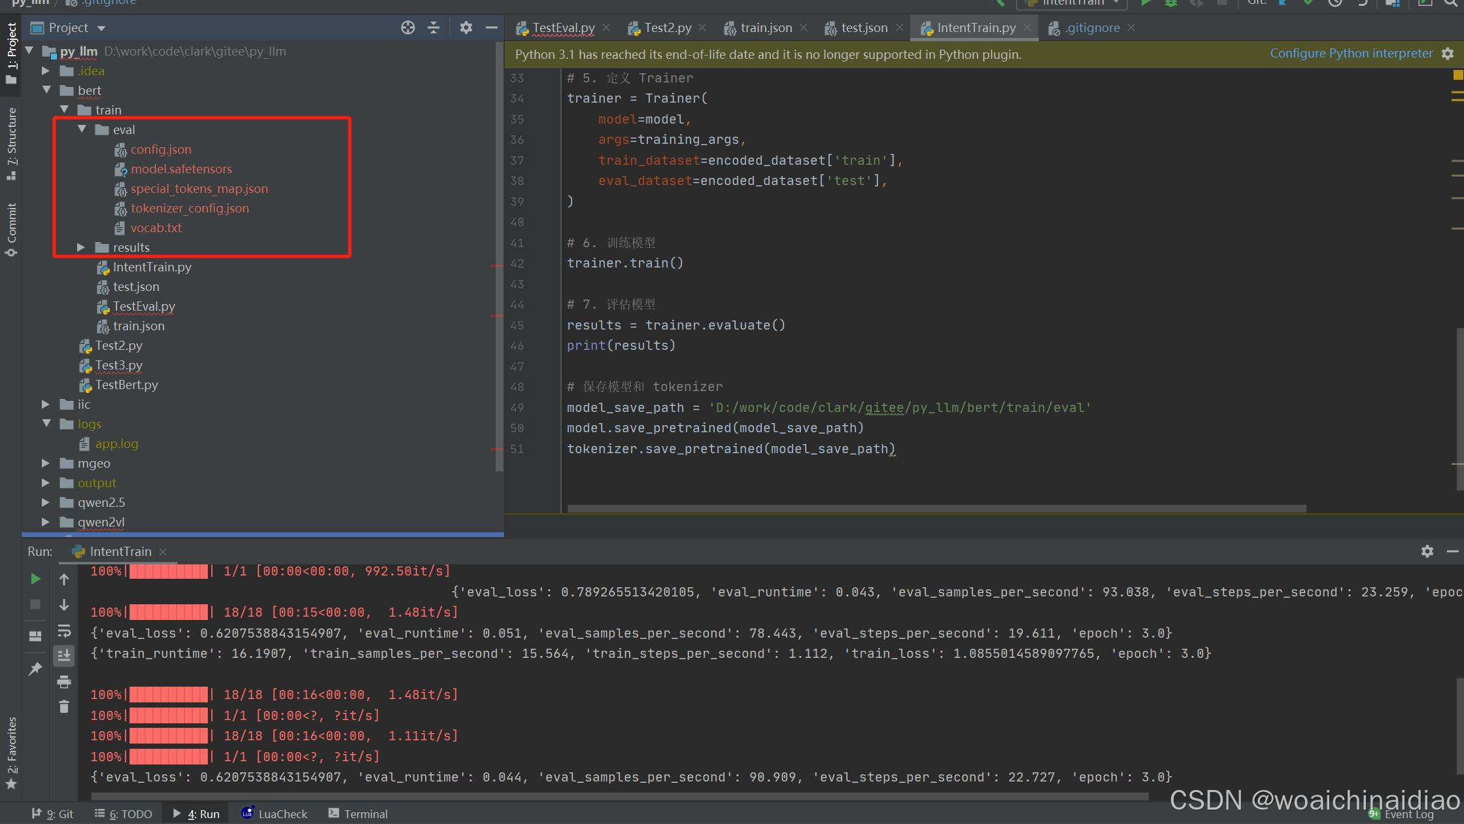
Task: Collapse the eval folder
Action: click(82, 129)
